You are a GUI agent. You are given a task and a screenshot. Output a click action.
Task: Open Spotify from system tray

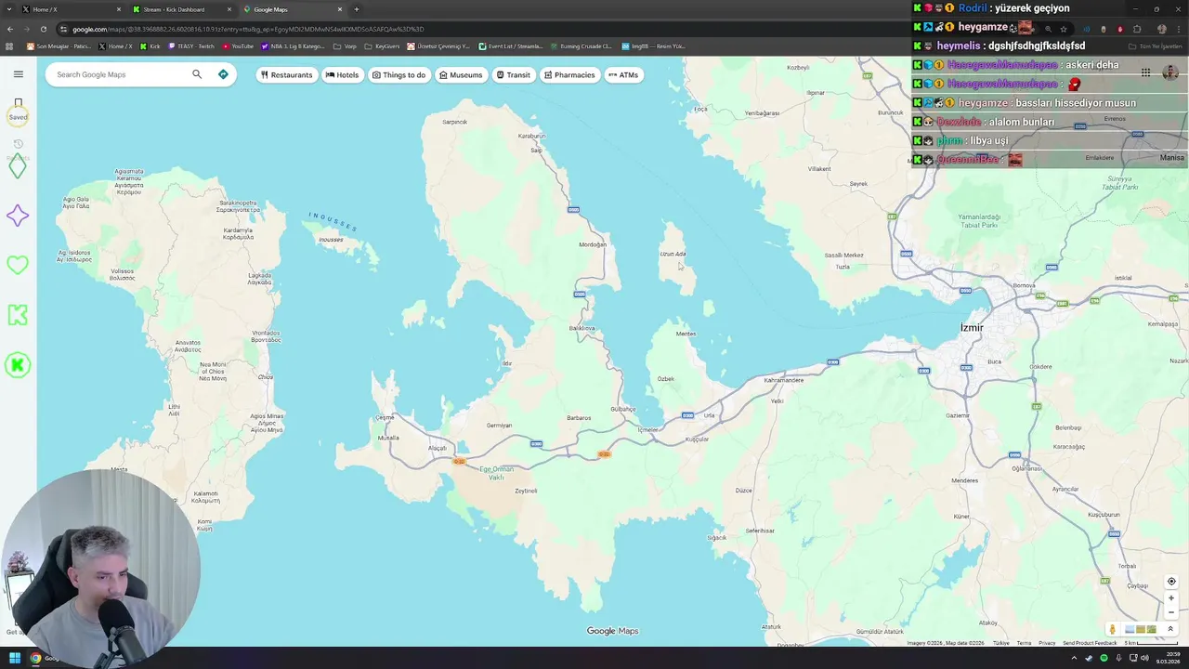1104,658
